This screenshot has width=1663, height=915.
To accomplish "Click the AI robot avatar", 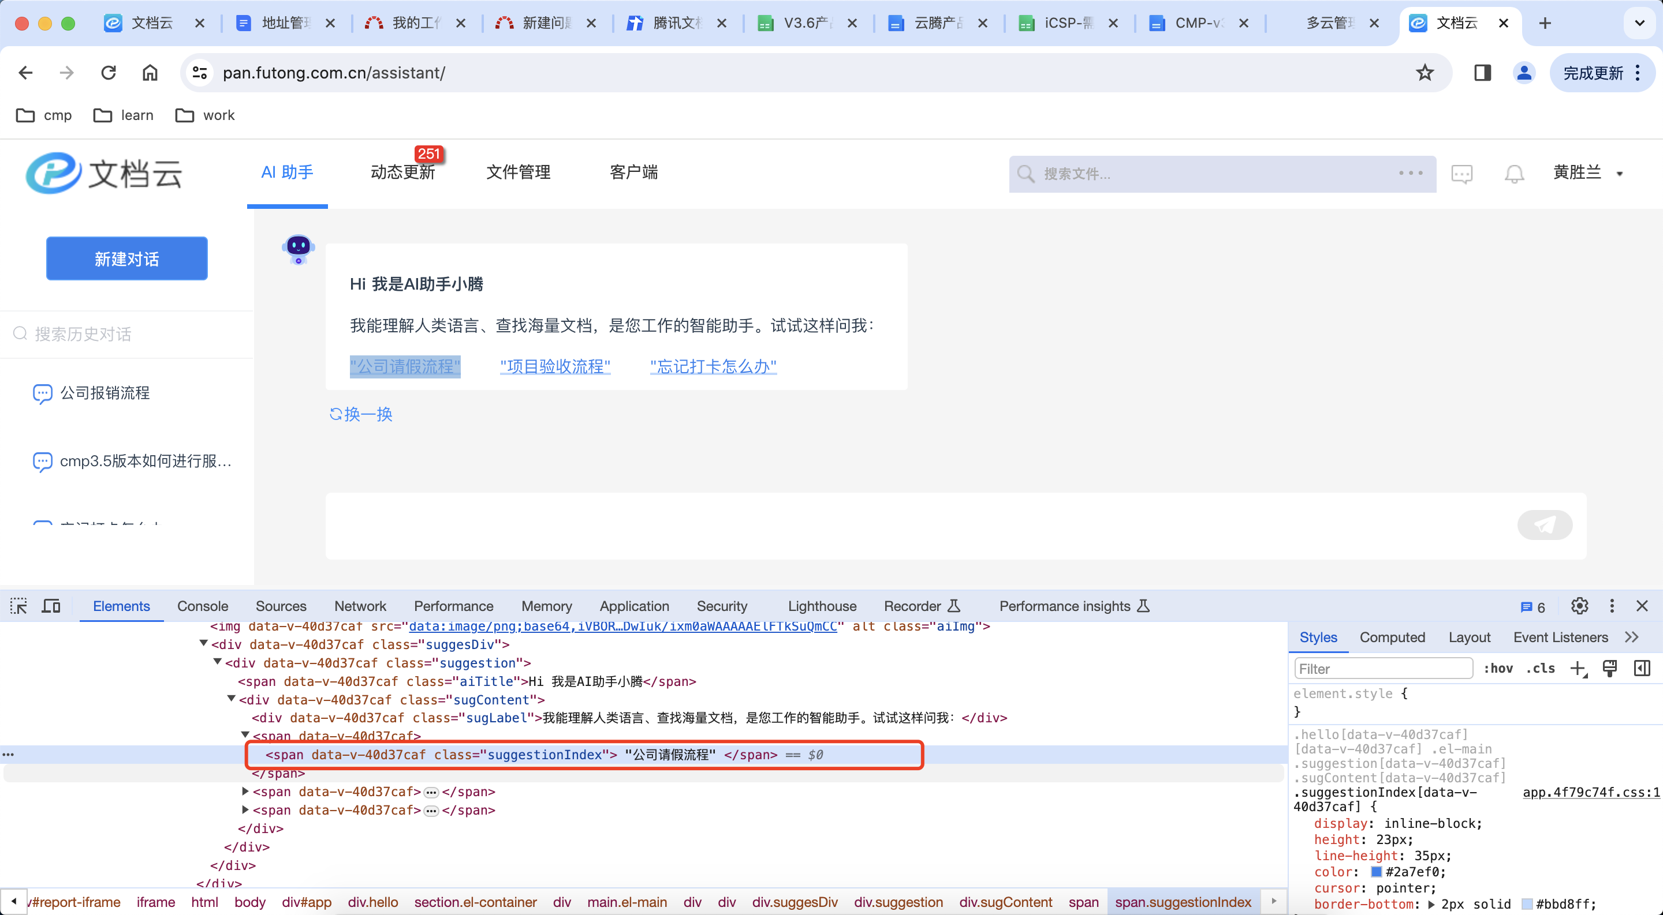I will (299, 249).
